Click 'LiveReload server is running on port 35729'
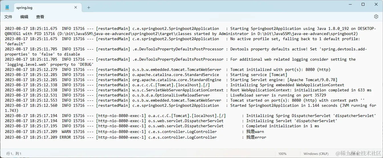This screenshot has height=158, width=383. click(x=278, y=95)
